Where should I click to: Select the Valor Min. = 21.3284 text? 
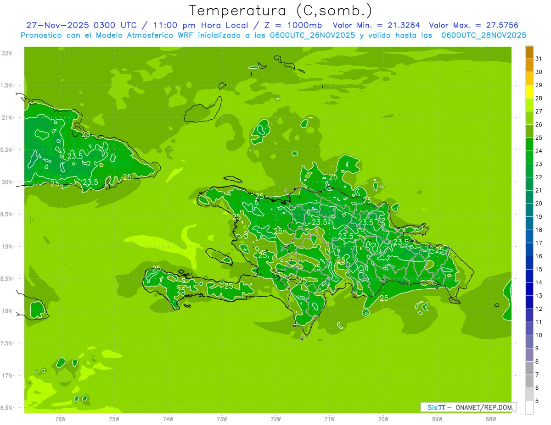tap(376, 25)
